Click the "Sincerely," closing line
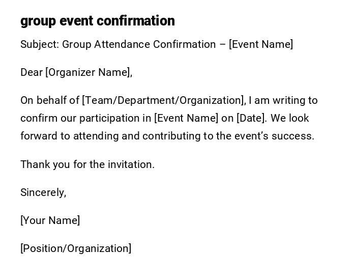356x280 pixels. [43, 192]
